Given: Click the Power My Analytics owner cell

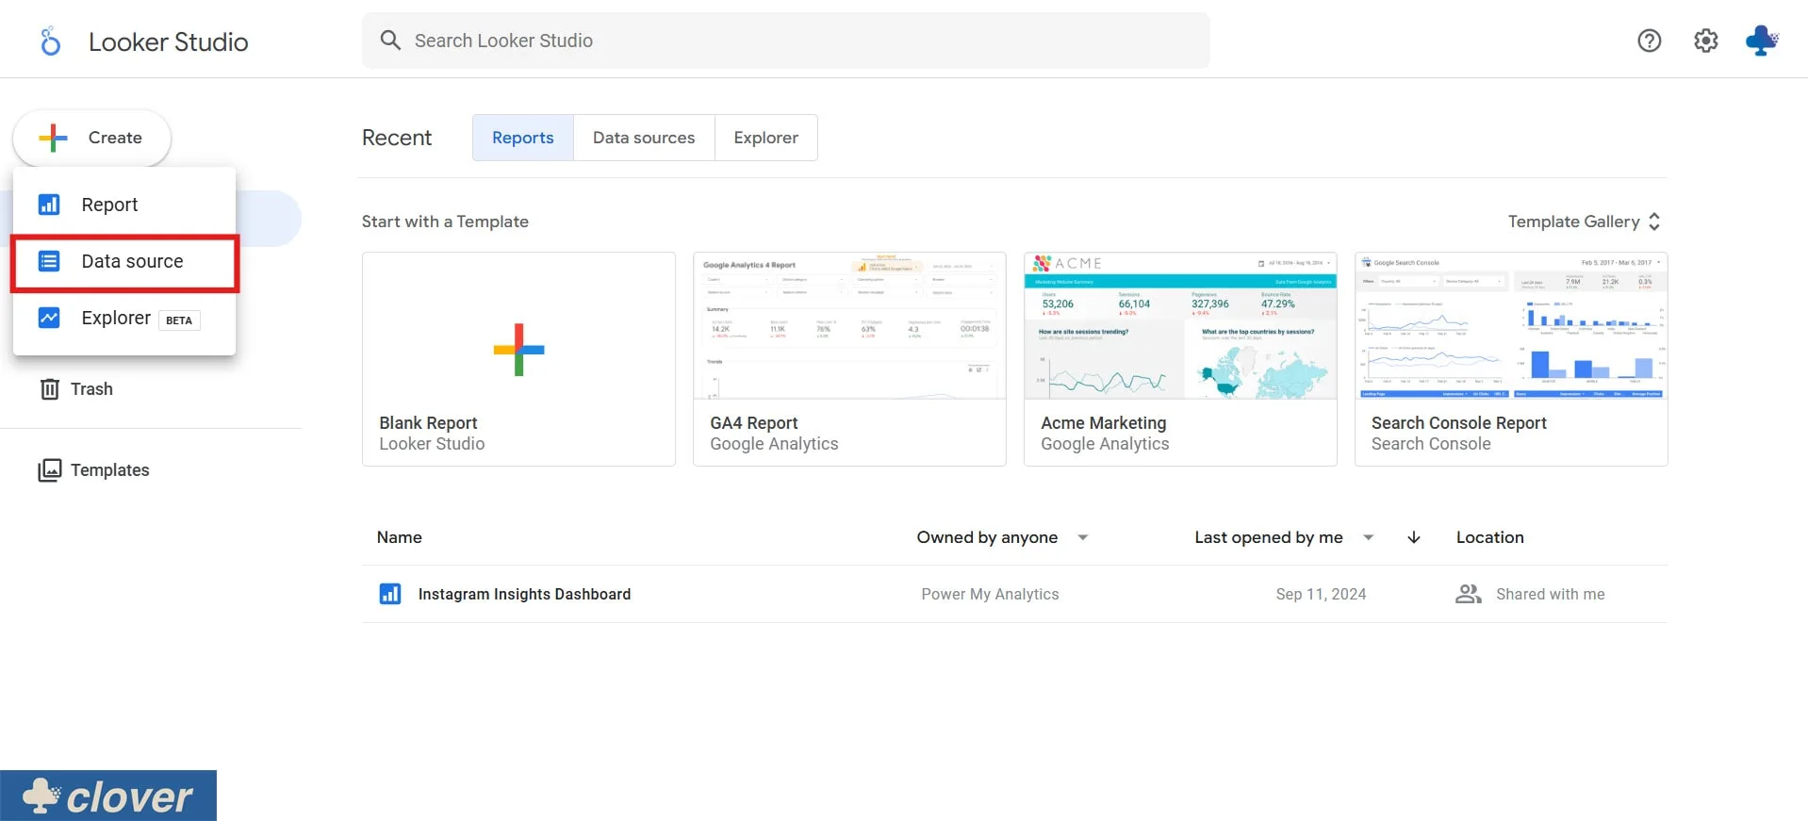Looking at the screenshot, I should pos(990,594).
